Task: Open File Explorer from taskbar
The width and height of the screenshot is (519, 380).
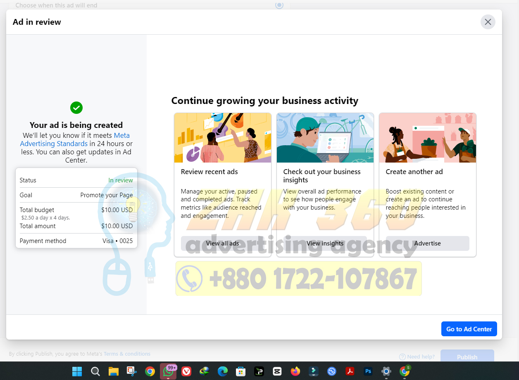Action: 114,371
